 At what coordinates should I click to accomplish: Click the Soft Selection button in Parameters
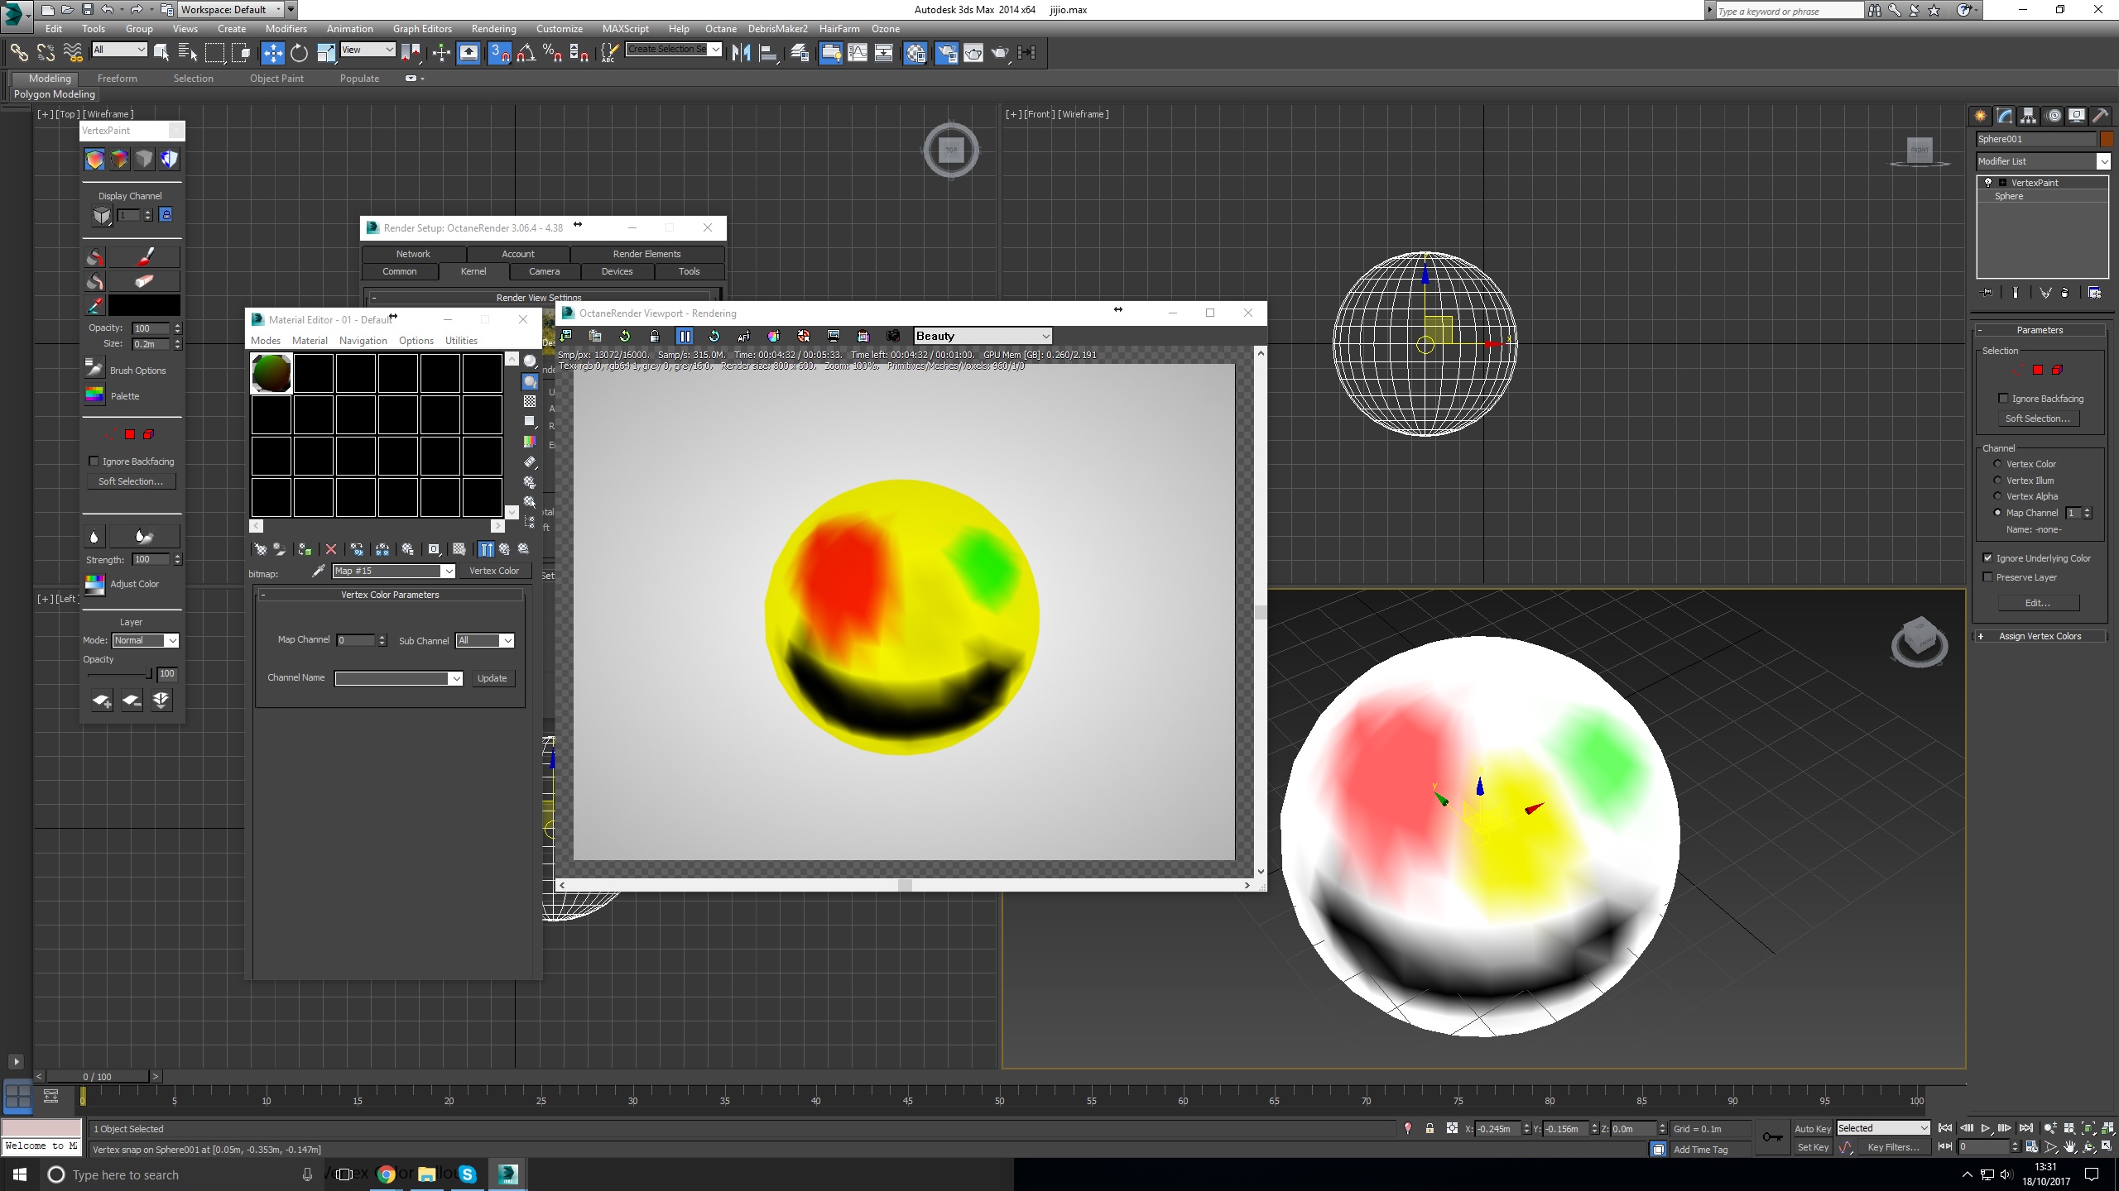pyautogui.click(x=2037, y=419)
